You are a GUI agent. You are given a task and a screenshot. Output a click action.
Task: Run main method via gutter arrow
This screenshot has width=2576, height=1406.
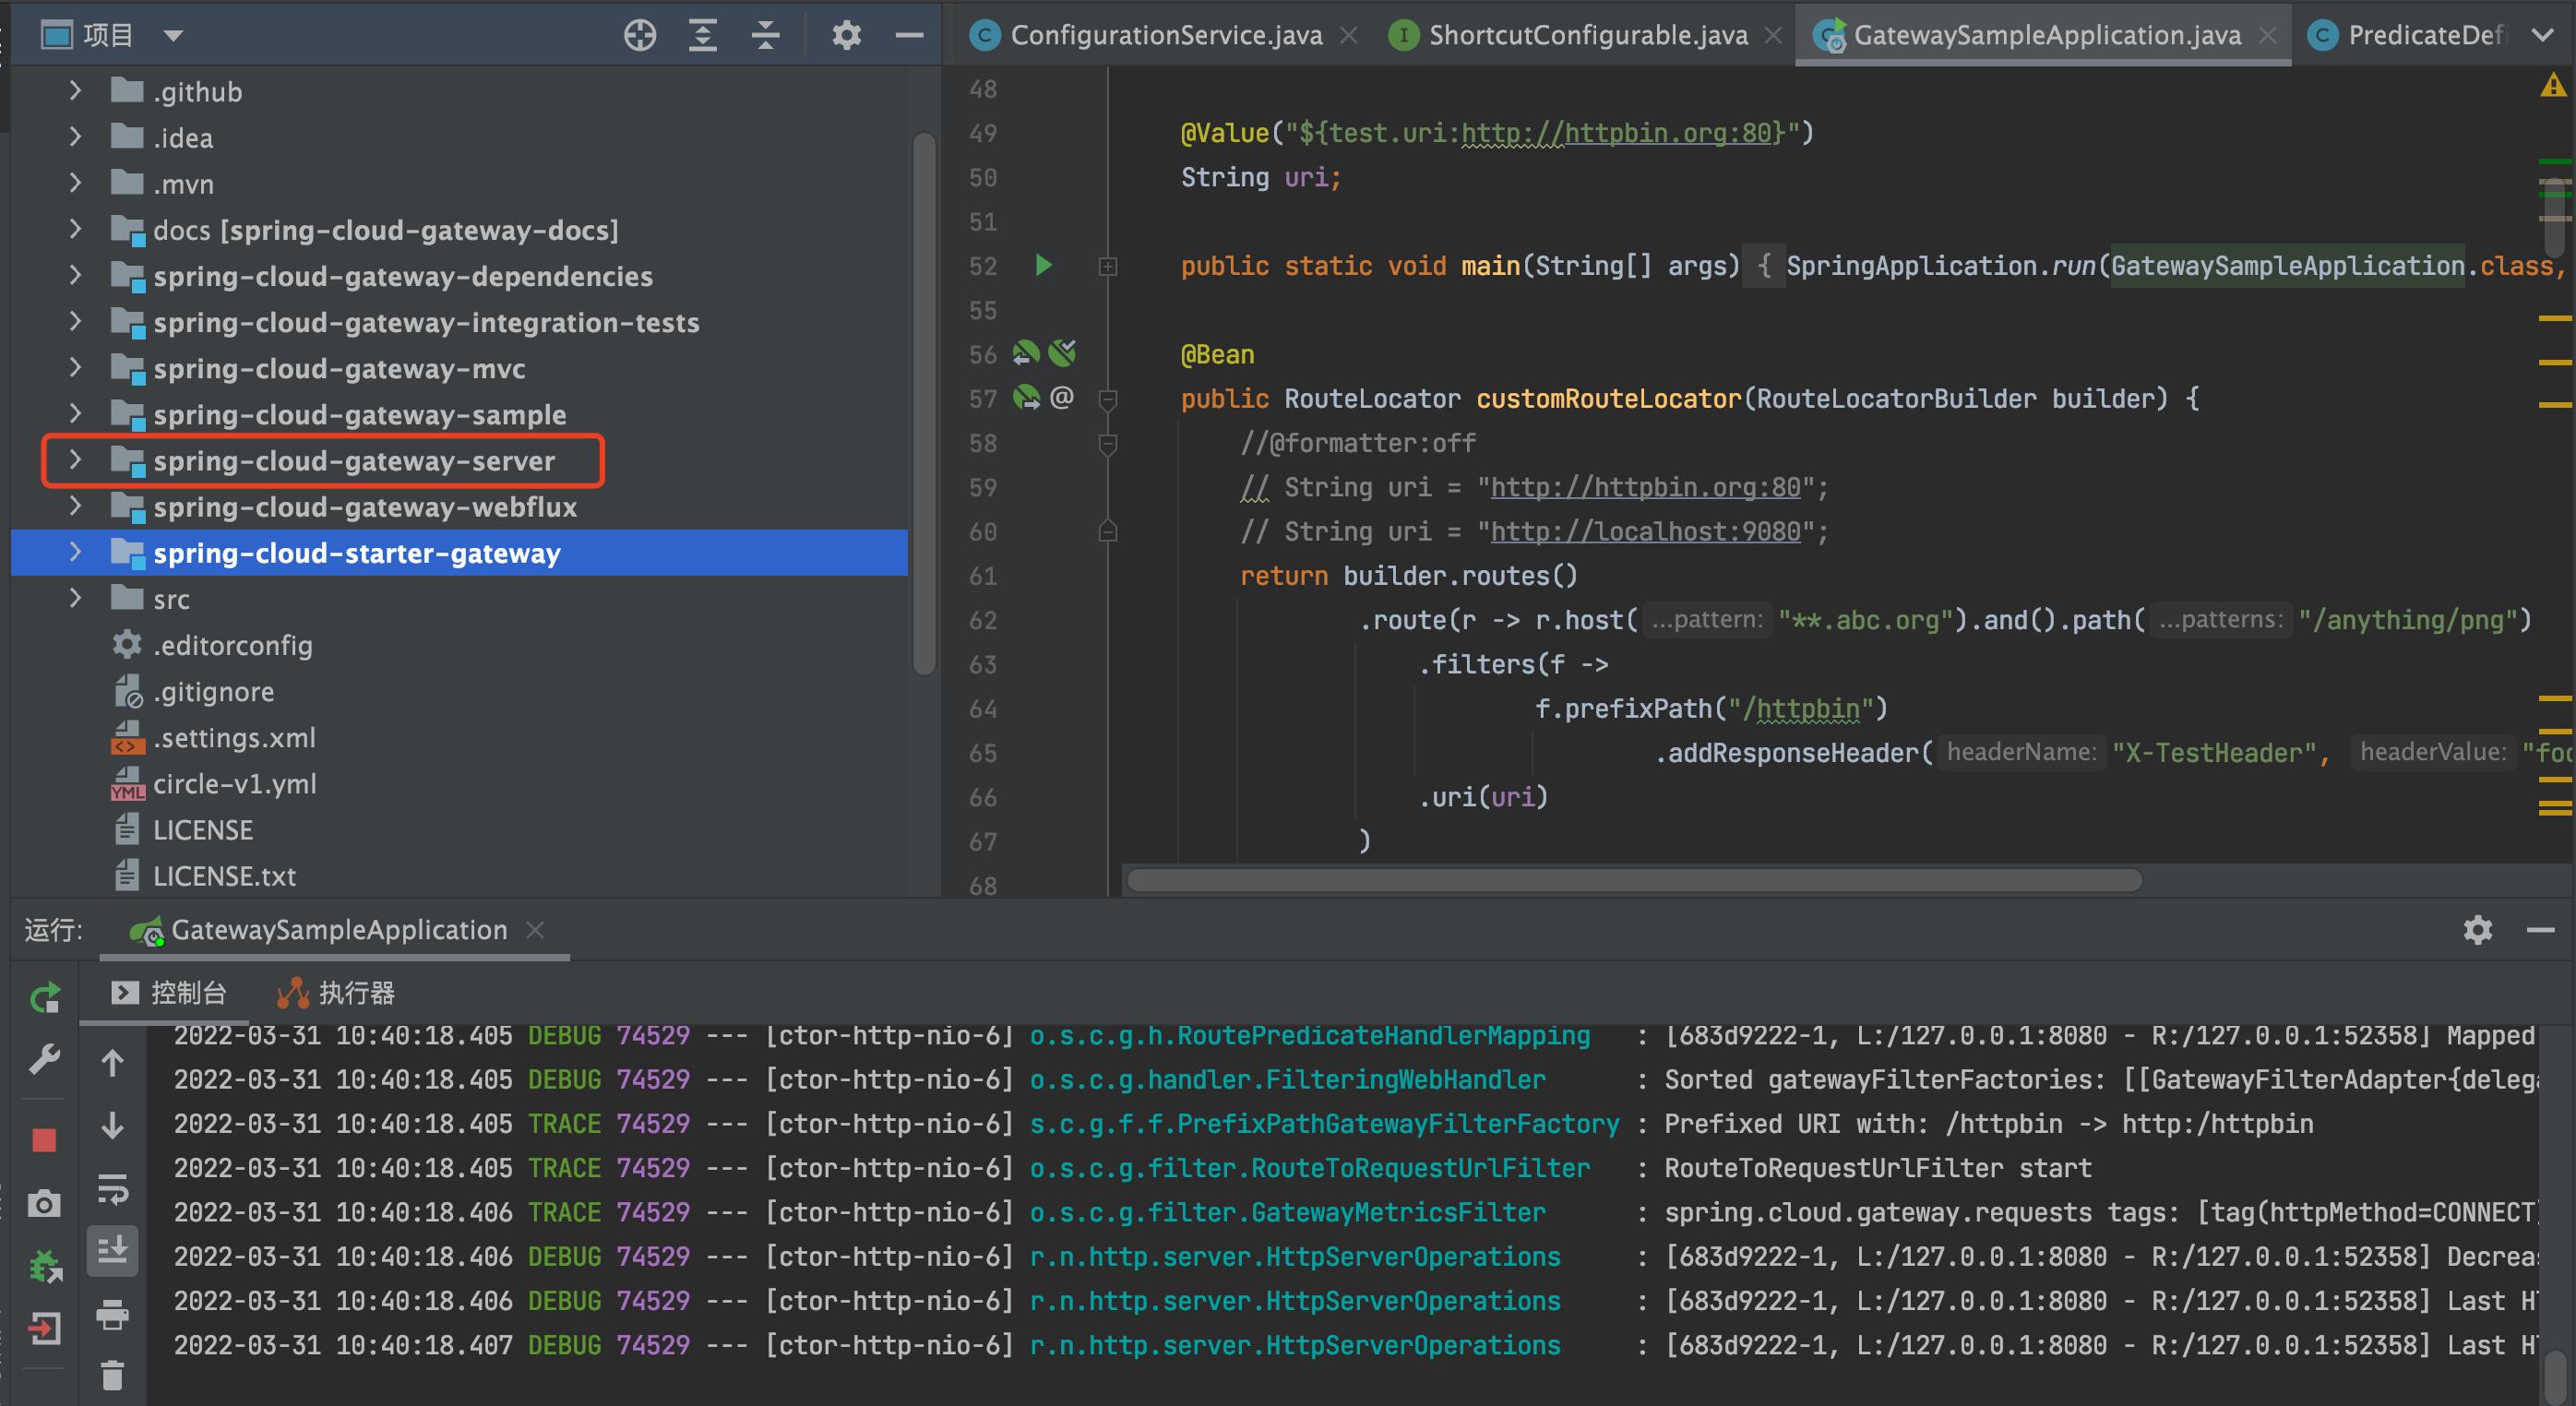point(1043,265)
